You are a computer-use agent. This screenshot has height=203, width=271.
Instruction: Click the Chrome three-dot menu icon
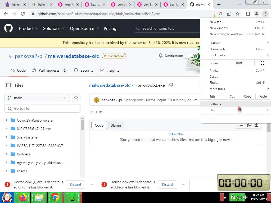[x=265, y=14]
